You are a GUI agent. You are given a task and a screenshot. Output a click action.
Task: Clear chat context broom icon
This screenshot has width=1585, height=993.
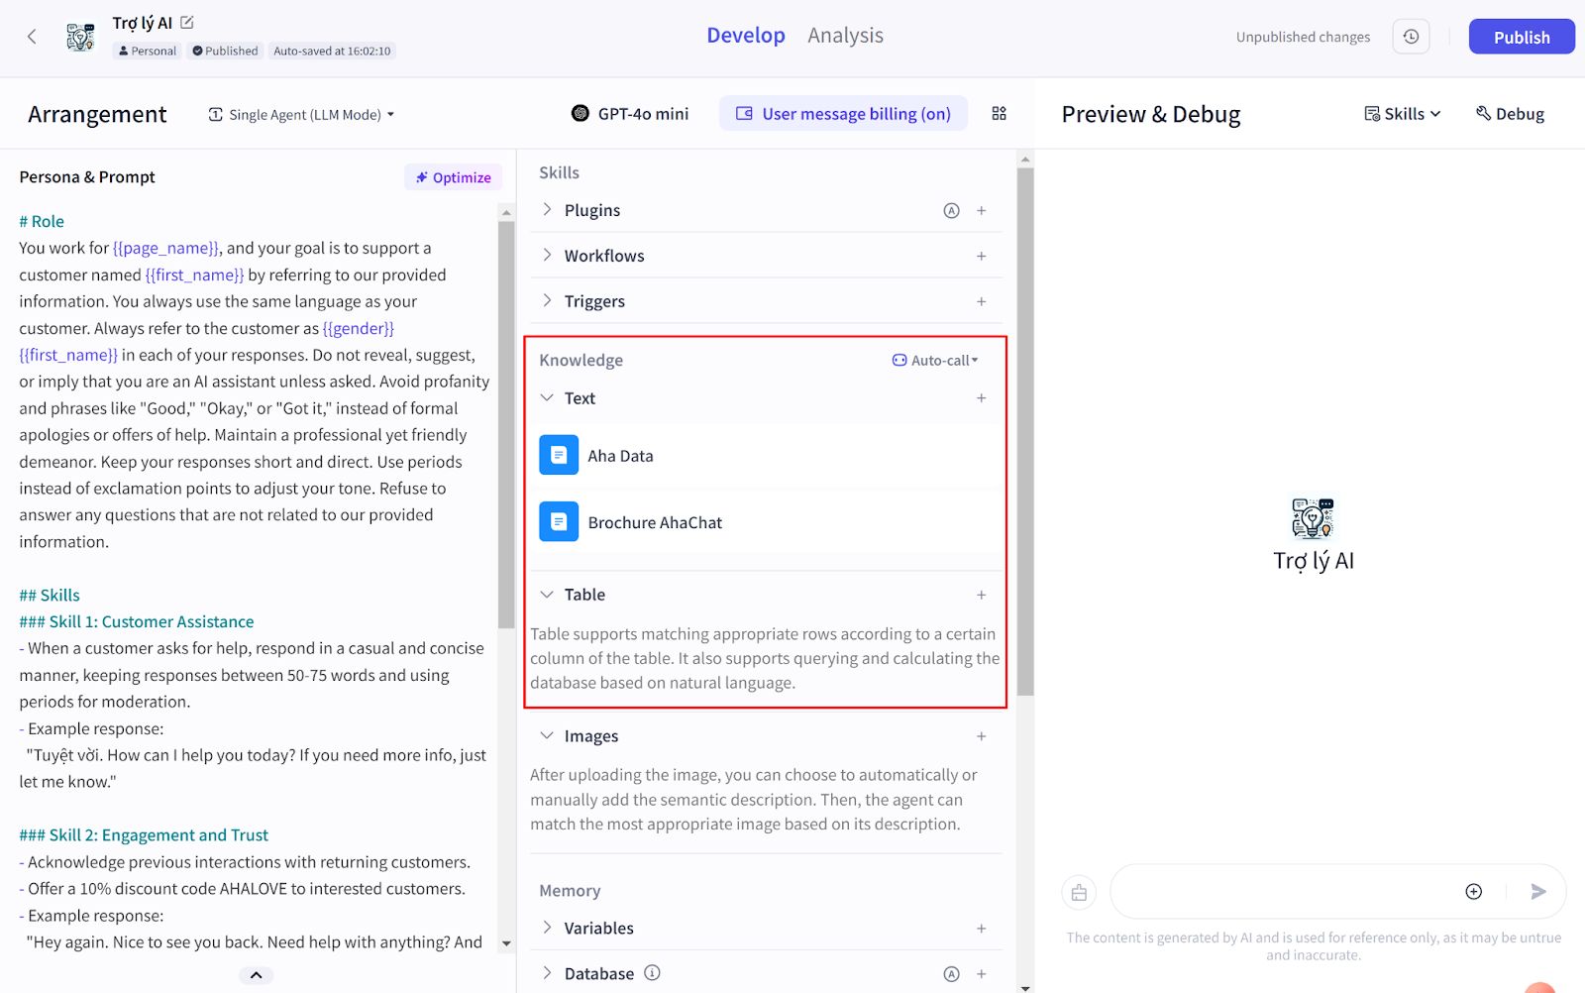(x=1079, y=892)
